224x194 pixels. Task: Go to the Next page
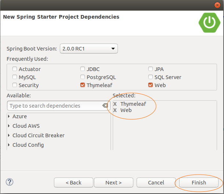pos(113,182)
